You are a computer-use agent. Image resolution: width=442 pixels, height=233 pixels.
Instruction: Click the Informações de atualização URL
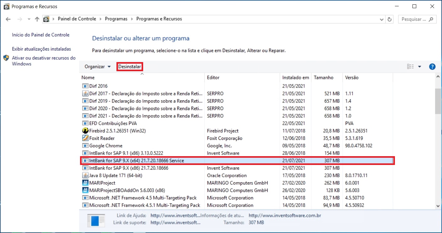point(285,216)
